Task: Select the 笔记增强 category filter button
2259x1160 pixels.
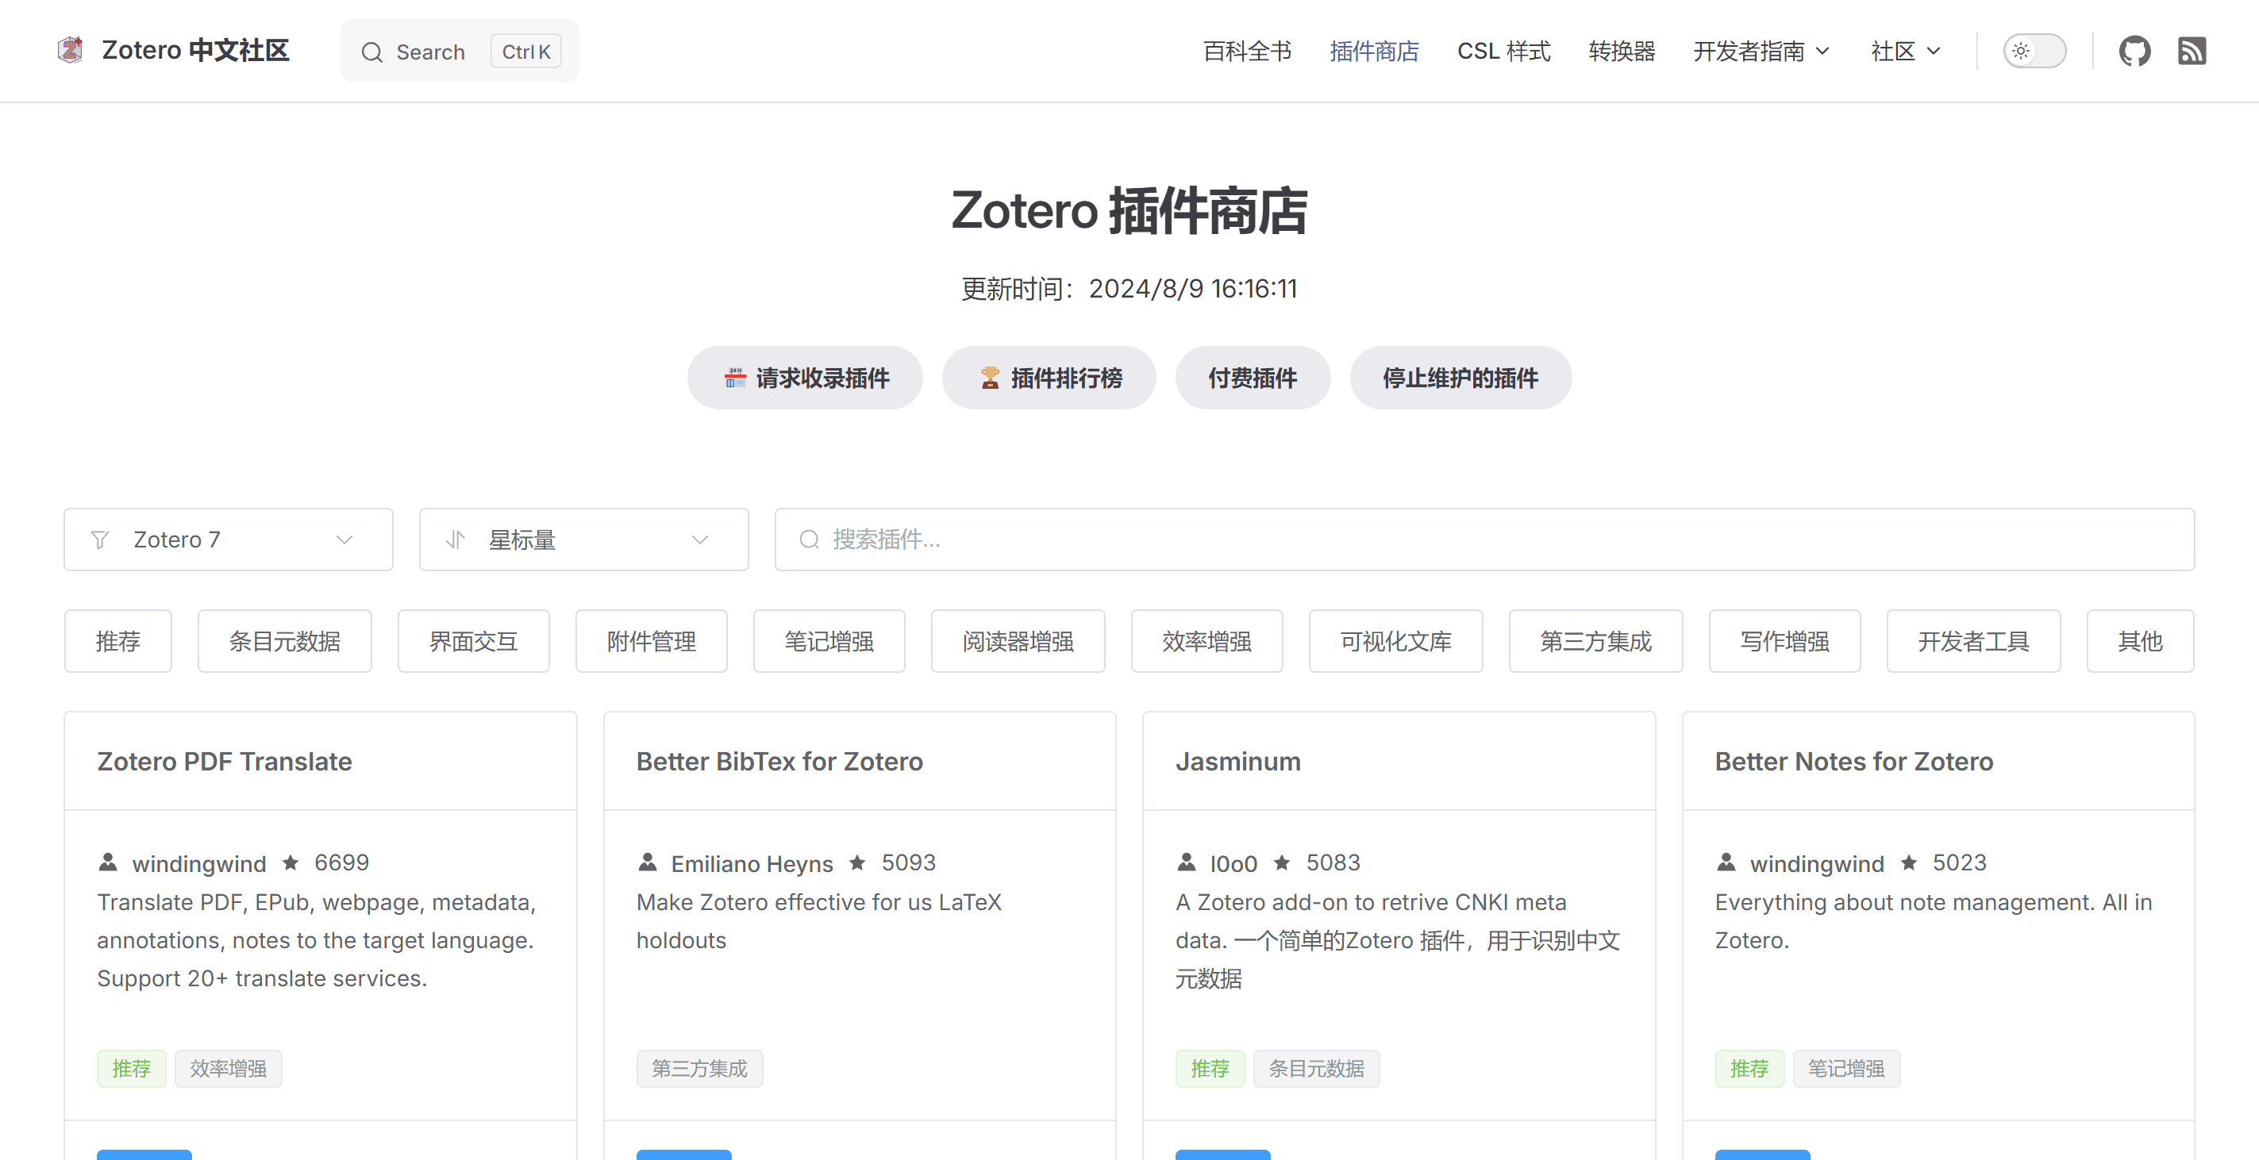Action: tap(829, 641)
